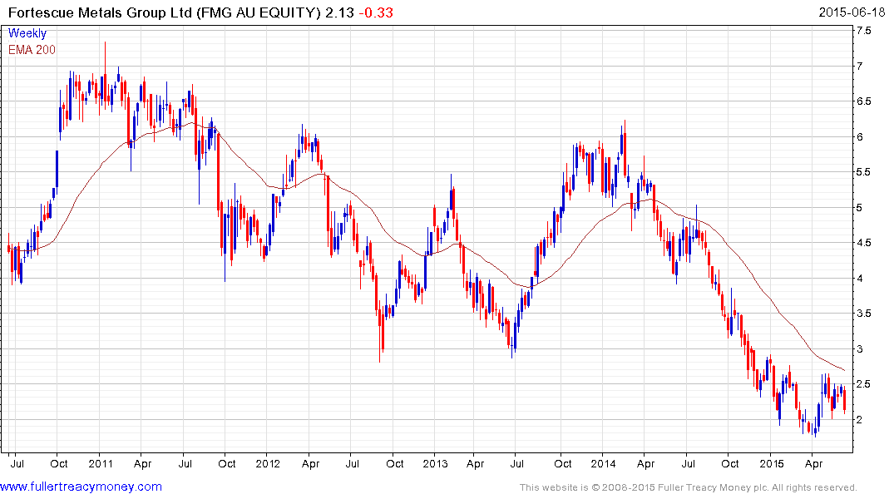This screenshot has height=499, width=894.
Task: Click the April 2015 lowest candle
Action: 815,427
